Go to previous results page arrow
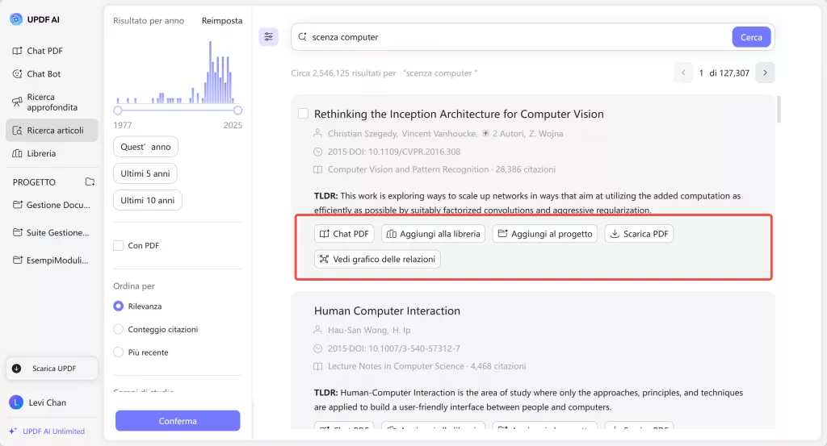The height and width of the screenshot is (446, 827). (683, 73)
